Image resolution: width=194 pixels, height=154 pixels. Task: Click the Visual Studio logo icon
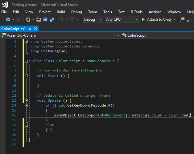[5, 5]
